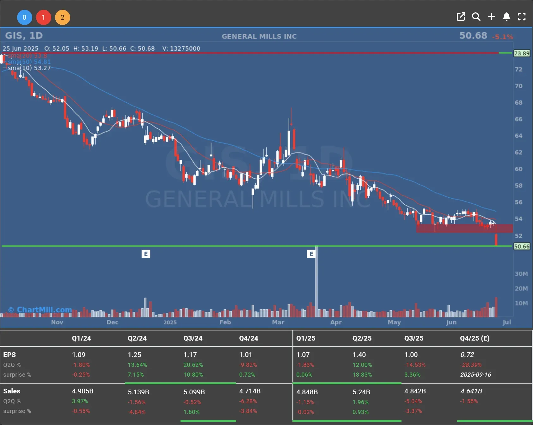
Task: Click the 2025-09-16 earnings date
Action: tap(475, 375)
